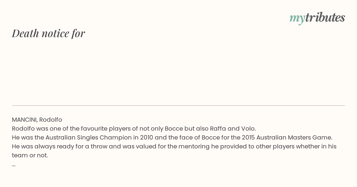Click the year "2015" in the notice
This screenshot has width=357, height=187.
248,137
